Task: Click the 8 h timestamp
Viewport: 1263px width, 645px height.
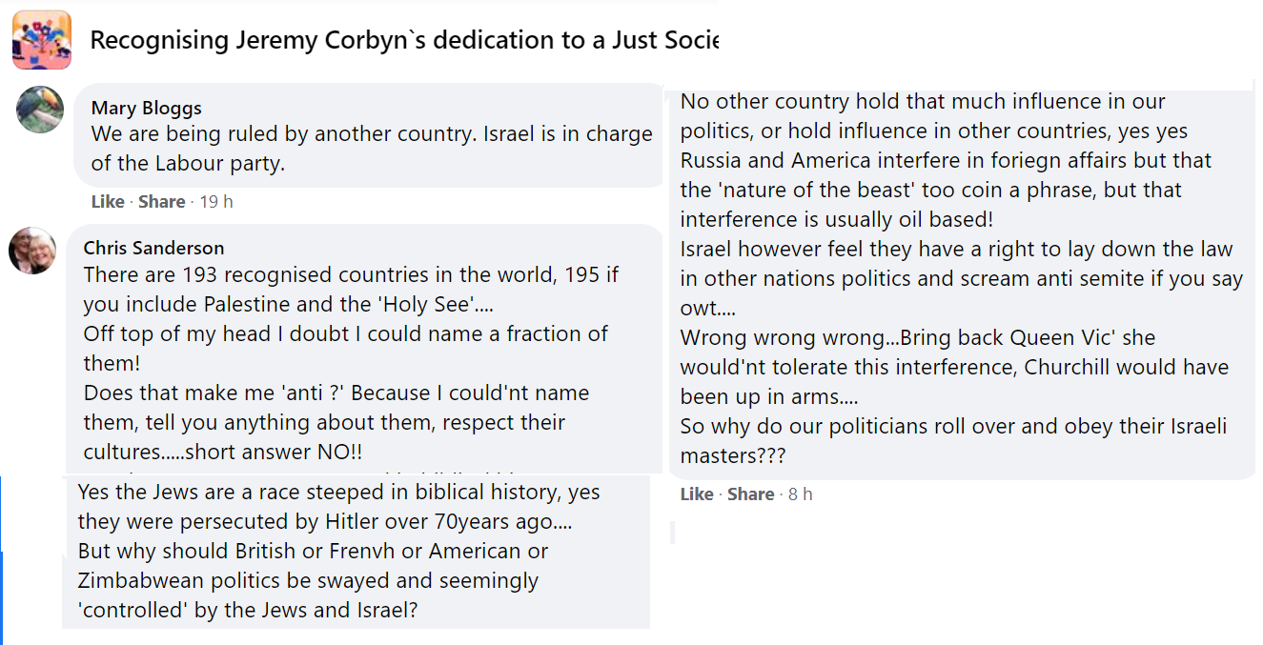Action: coord(800,494)
